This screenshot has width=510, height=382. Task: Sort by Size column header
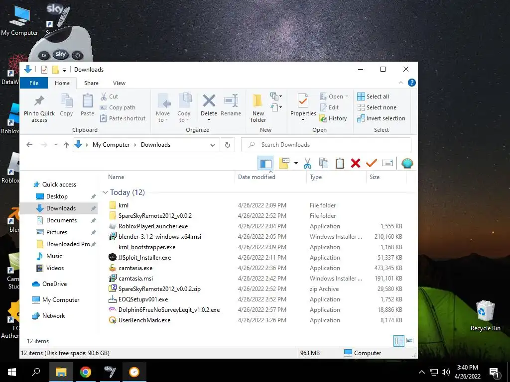click(375, 177)
